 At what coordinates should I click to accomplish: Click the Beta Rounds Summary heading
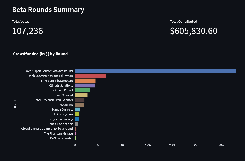tap(48, 10)
